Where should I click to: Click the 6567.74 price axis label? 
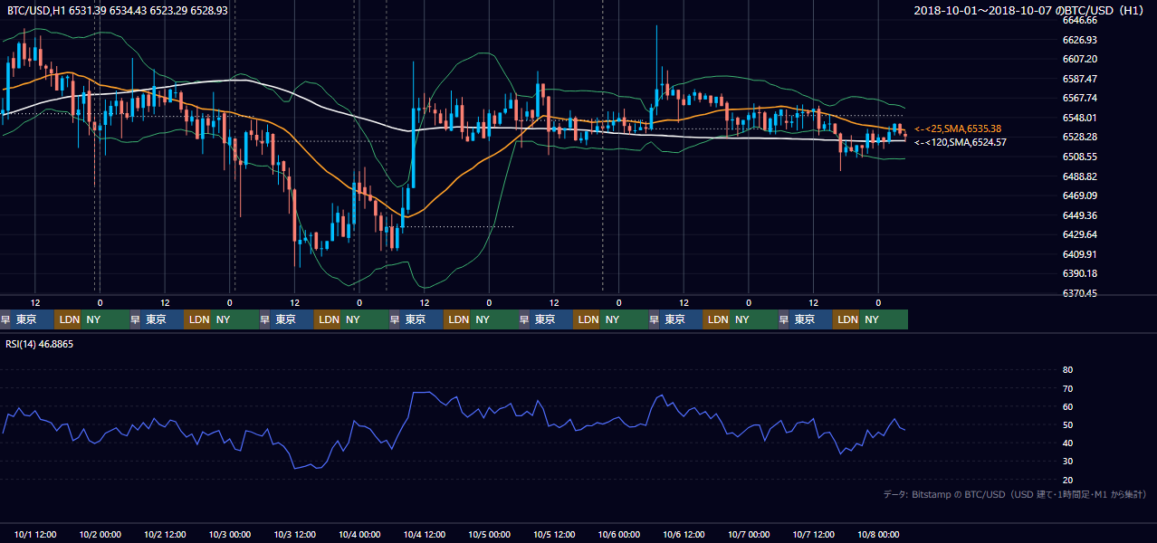(1079, 98)
